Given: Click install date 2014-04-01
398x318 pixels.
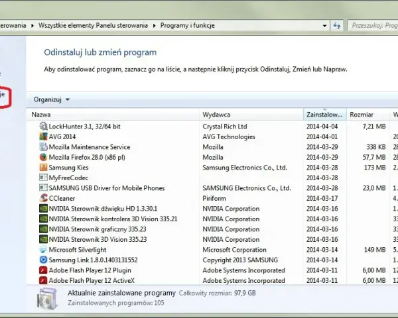Looking at the screenshot, I should point(322,136).
